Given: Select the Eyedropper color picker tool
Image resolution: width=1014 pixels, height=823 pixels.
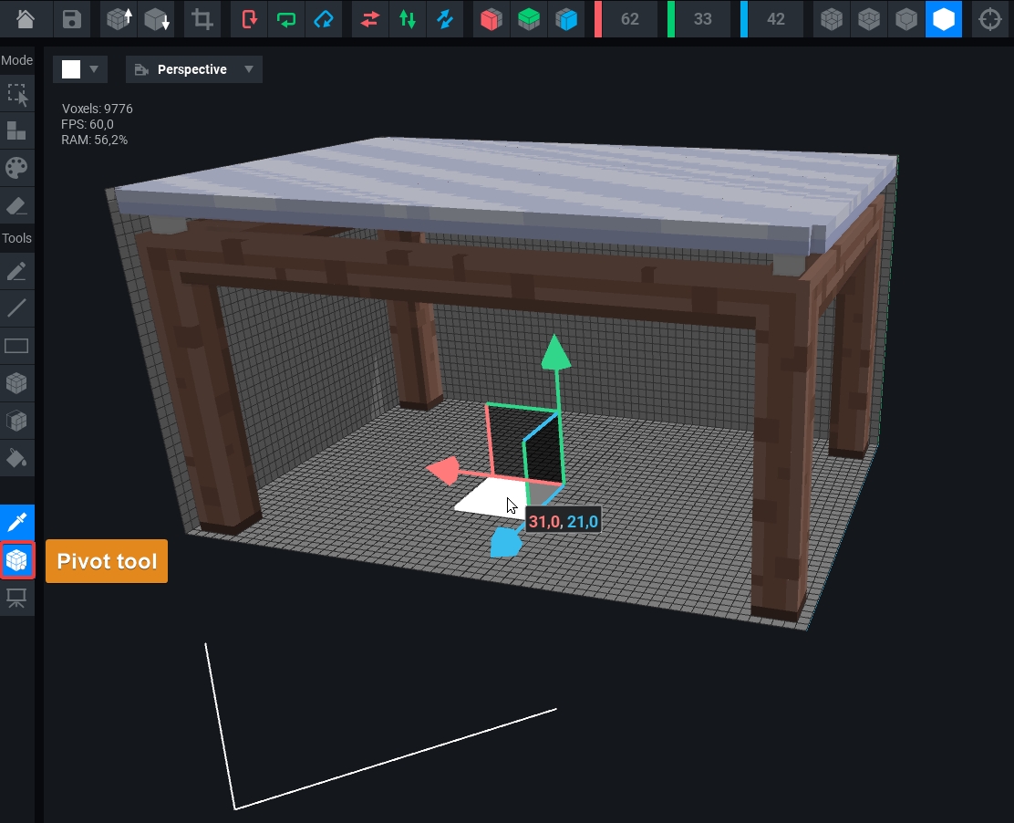Looking at the screenshot, I should click(16, 523).
